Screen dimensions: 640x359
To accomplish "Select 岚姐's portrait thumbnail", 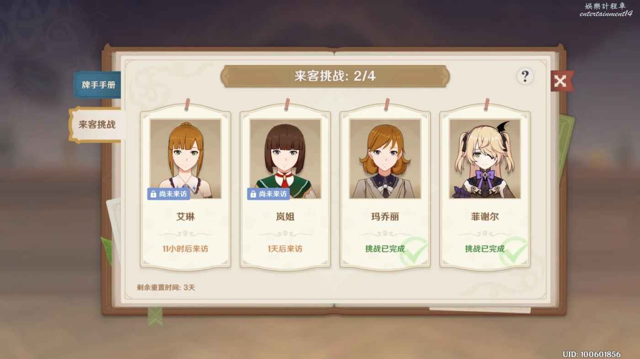I will tap(285, 159).
